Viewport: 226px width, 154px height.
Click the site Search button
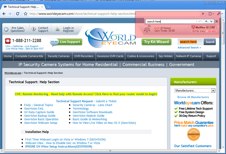coord(210,42)
